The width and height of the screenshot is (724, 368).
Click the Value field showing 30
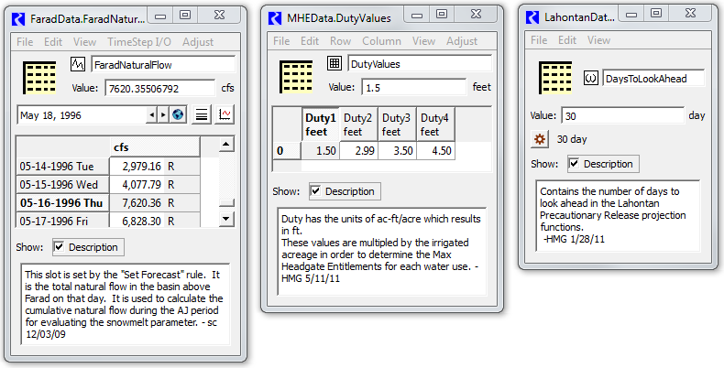(623, 115)
